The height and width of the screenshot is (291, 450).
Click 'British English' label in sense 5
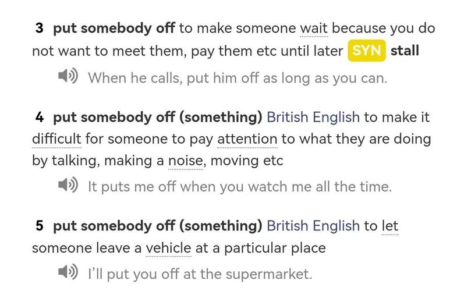[x=313, y=226]
